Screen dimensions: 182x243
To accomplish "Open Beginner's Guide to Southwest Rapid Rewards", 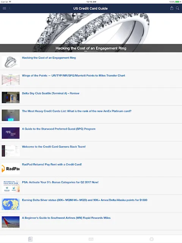I will pos(66,218).
